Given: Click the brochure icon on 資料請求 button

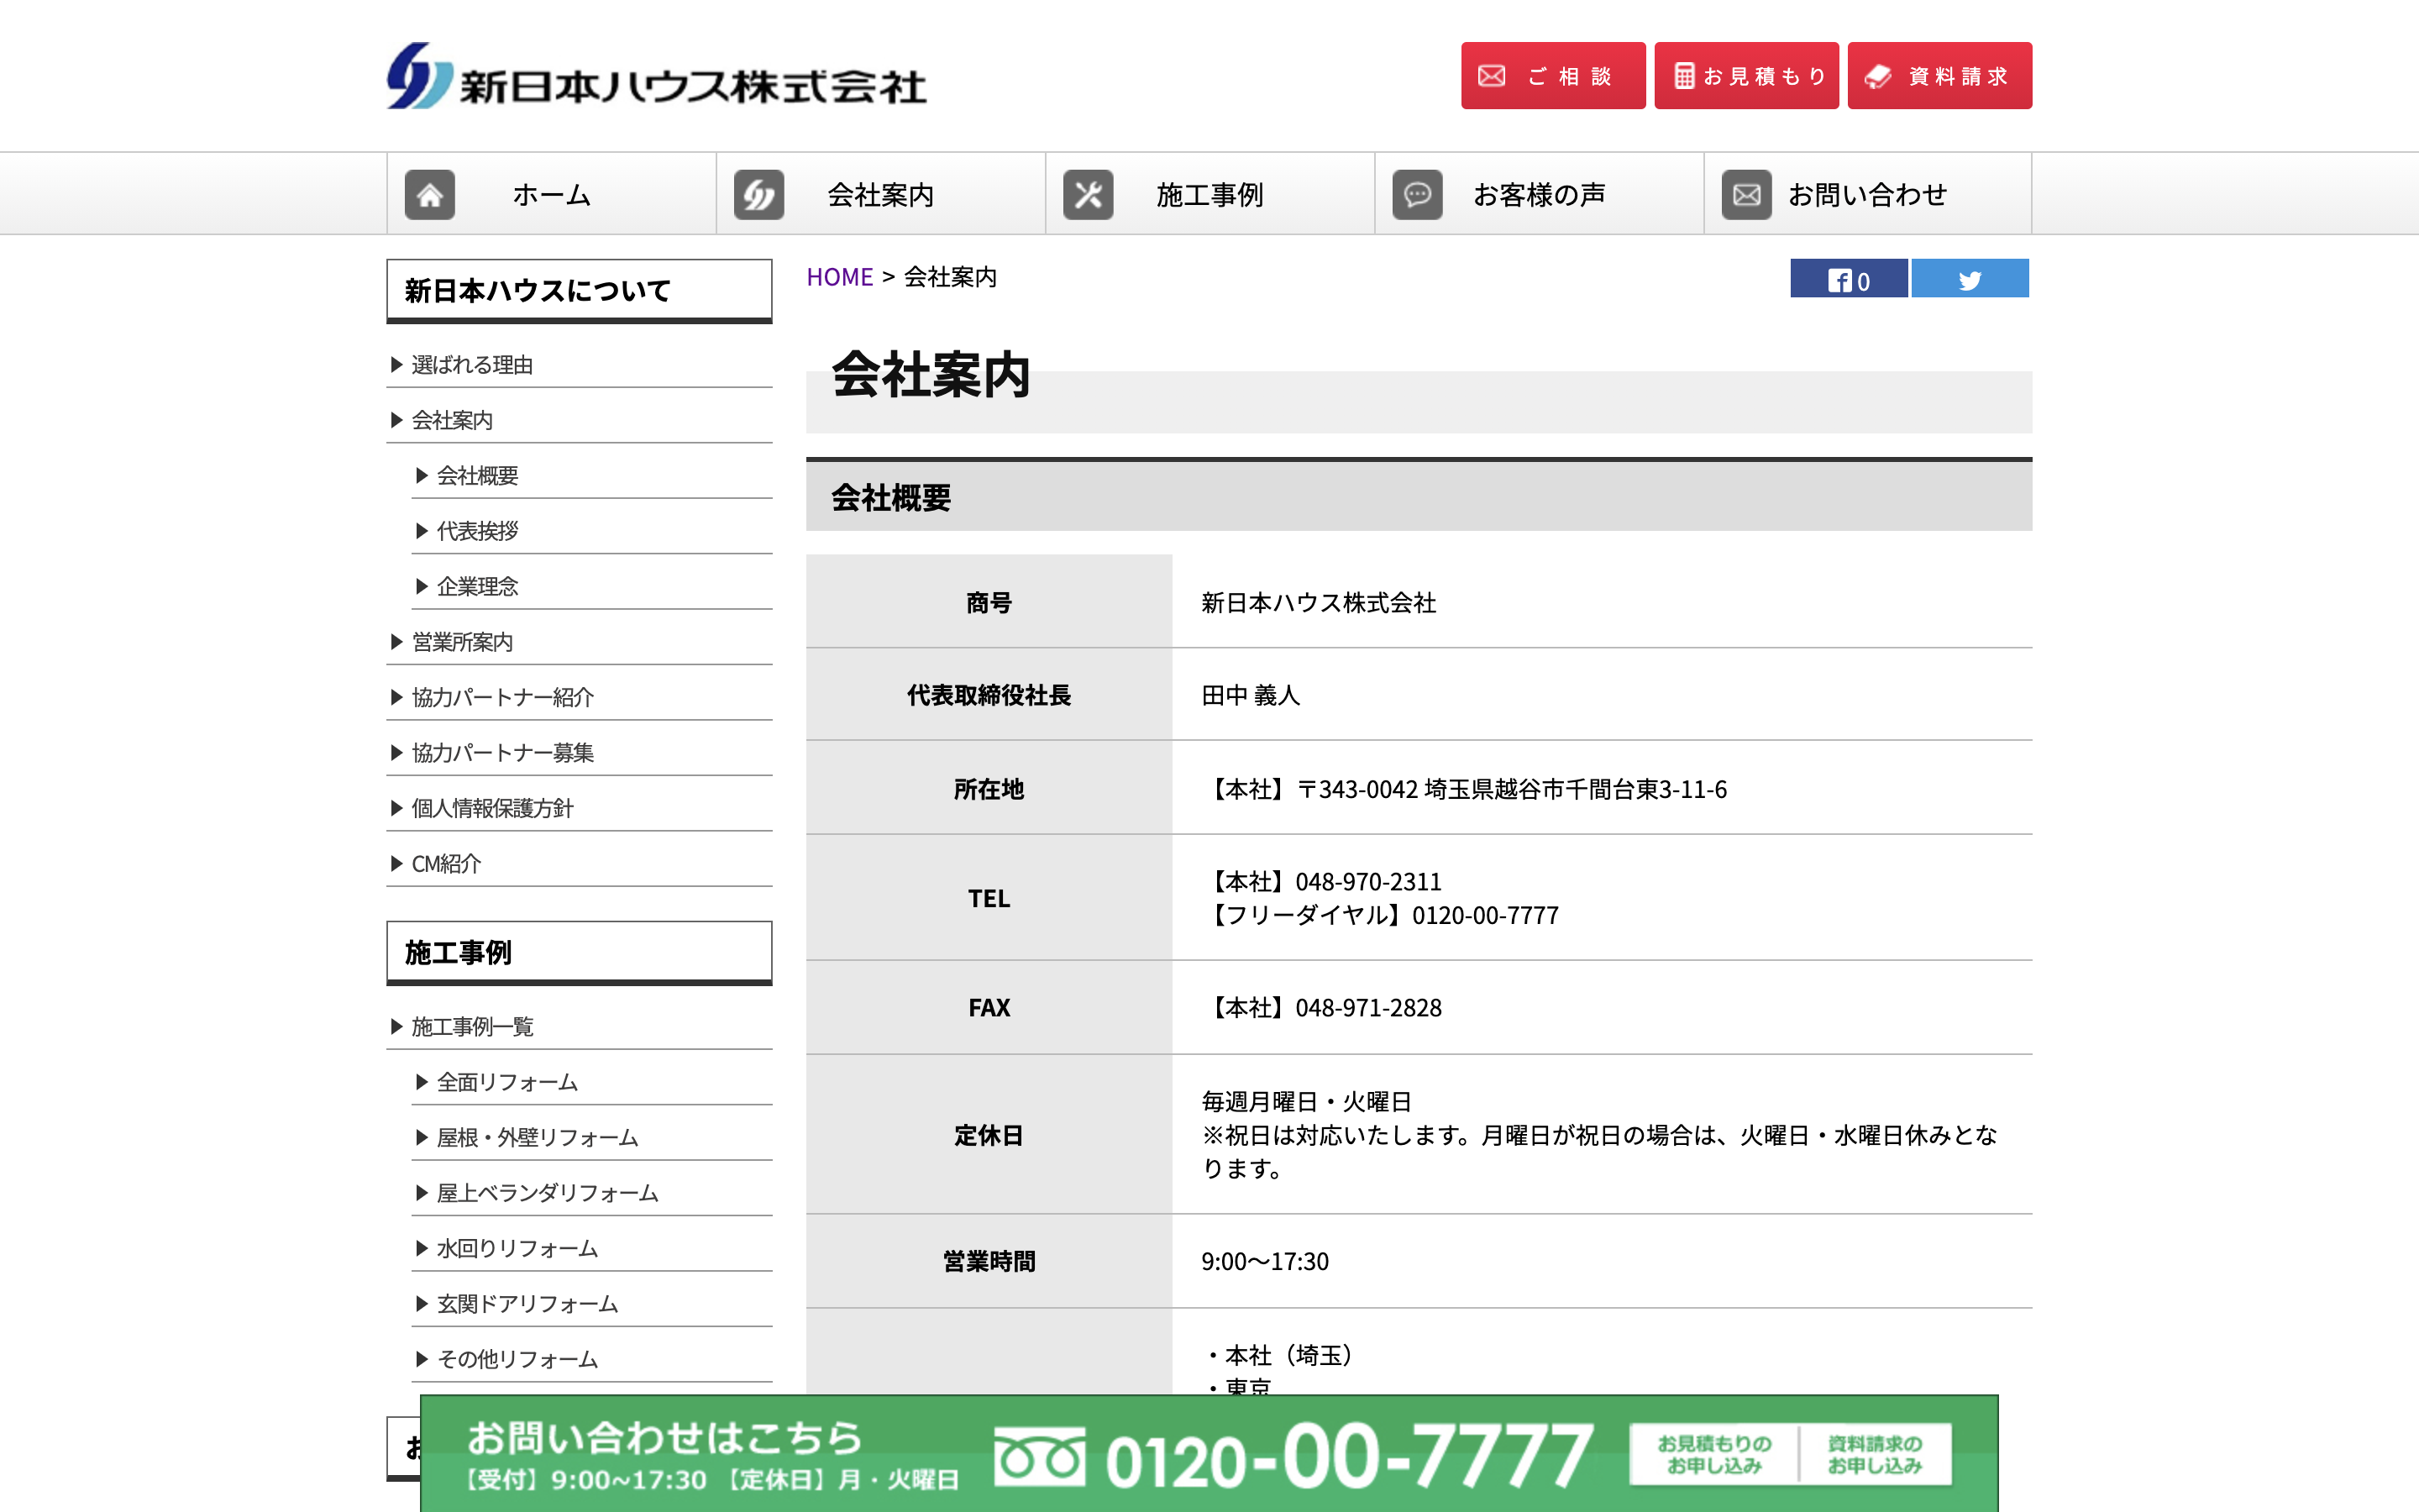Looking at the screenshot, I should (x=1878, y=76).
